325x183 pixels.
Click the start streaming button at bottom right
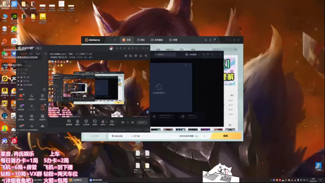(142, 122)
